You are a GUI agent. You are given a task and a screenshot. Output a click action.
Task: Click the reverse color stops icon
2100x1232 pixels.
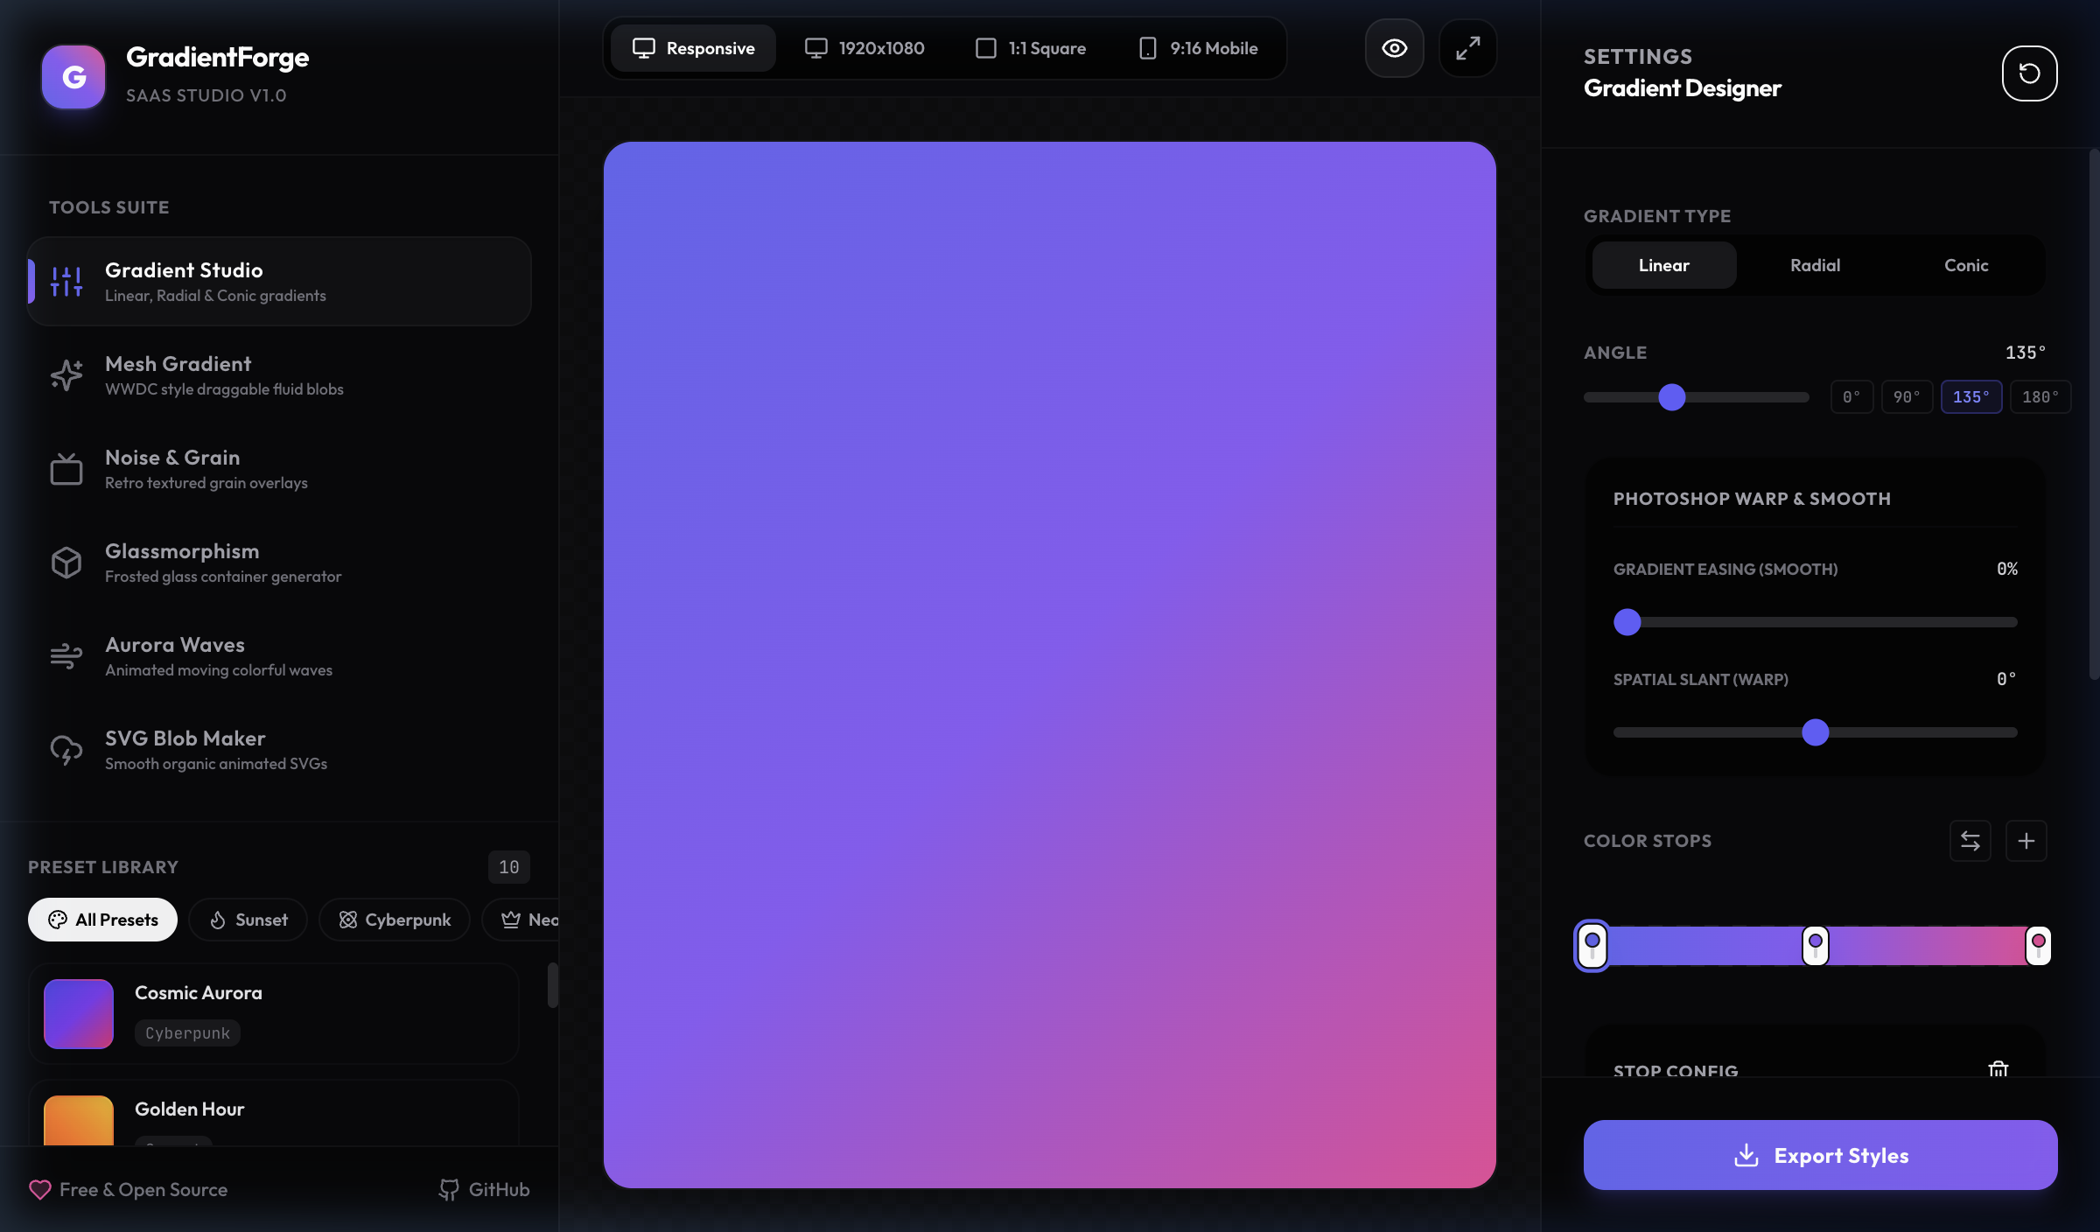(1970, 841)
